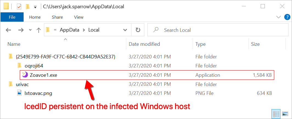Refresh the Local folder view

[x=138, y=30]
